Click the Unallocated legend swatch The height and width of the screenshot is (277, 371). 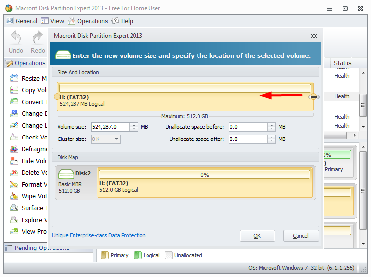169,255
